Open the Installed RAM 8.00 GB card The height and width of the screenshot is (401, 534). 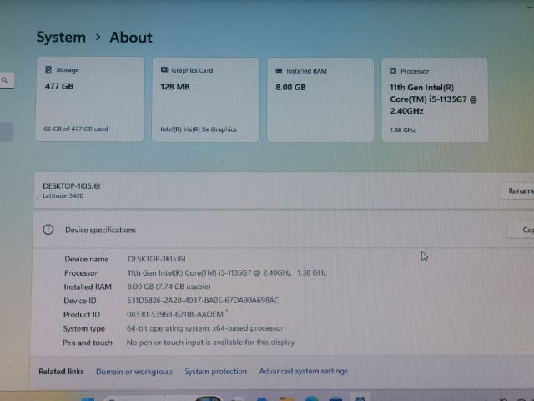coord(320,100)
